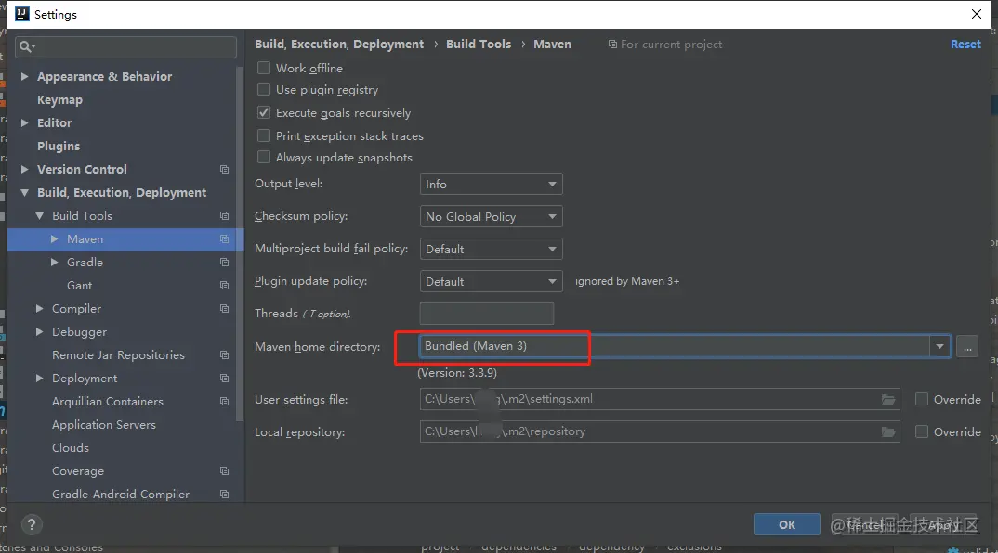Image resolution: width=998 pixels, height=553 pixels.
Task: Click the project-level icon beside Build Tools
Action: pyautogui.click(x=224, y=215)
